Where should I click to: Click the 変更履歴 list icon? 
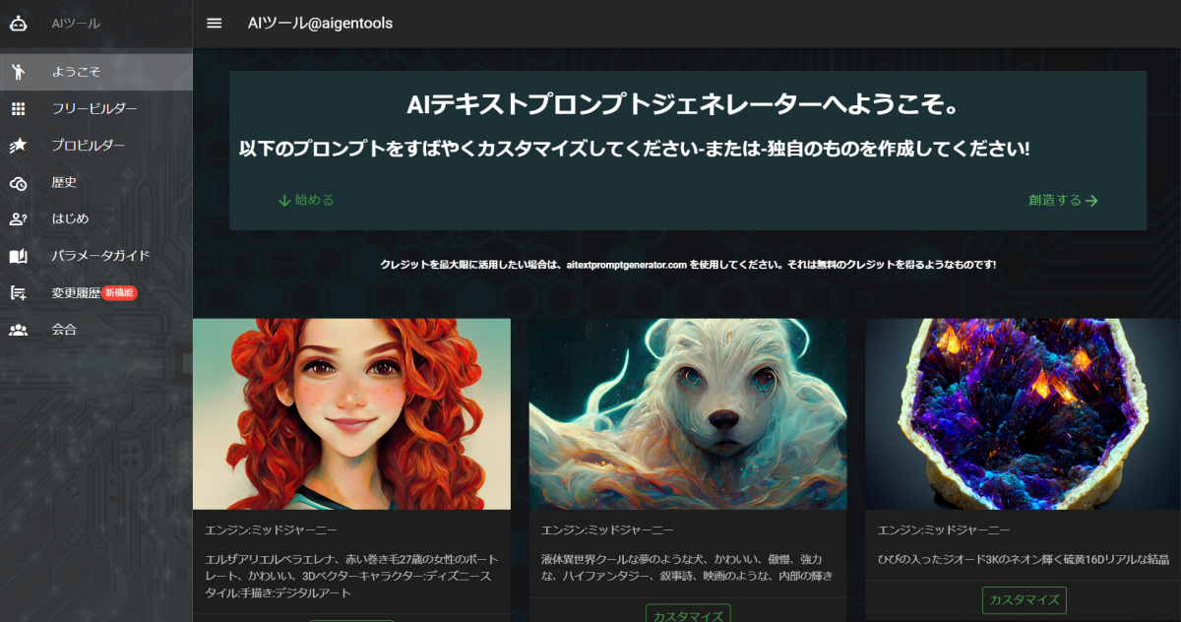[16, 291]
